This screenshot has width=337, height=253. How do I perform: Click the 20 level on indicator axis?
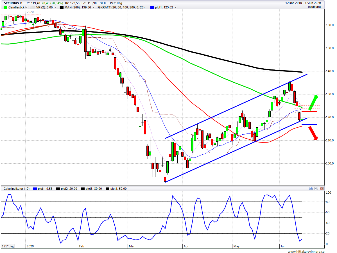(328, 233)
